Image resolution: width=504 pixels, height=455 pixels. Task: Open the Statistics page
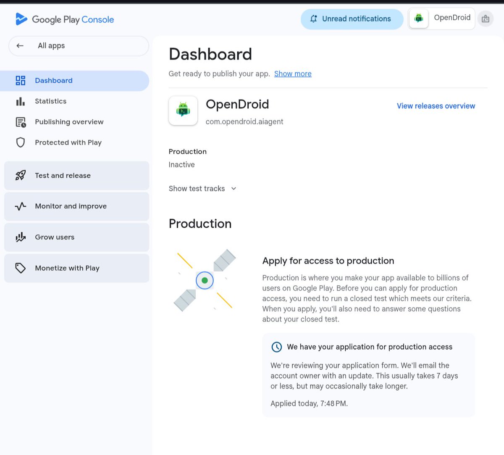(x=75, y=101)
